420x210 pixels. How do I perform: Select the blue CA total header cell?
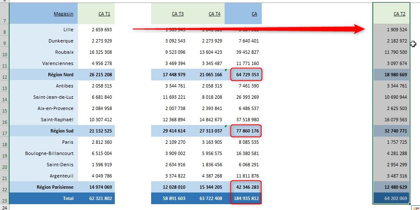(x=243, y=13)
